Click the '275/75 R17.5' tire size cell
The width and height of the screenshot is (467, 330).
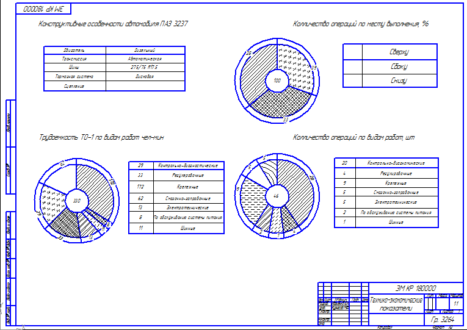tap(145, 67)
